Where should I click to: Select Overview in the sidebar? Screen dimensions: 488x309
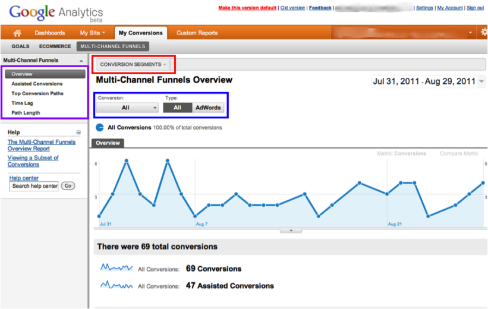tap(45, 74)
